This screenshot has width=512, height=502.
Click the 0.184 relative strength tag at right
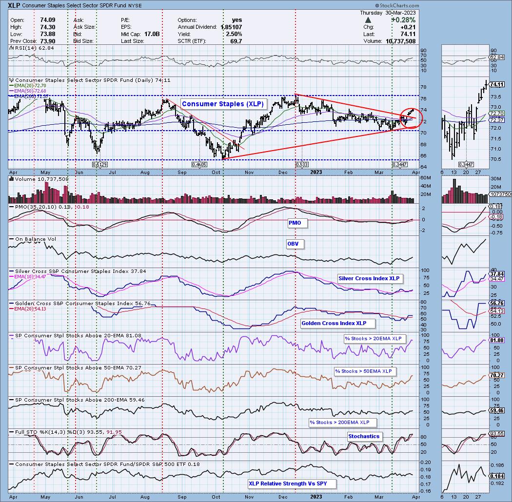click(x=497, y=476)
